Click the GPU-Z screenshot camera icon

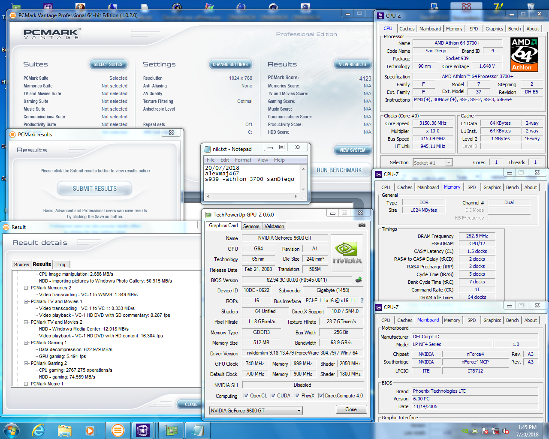coord(362,225)
